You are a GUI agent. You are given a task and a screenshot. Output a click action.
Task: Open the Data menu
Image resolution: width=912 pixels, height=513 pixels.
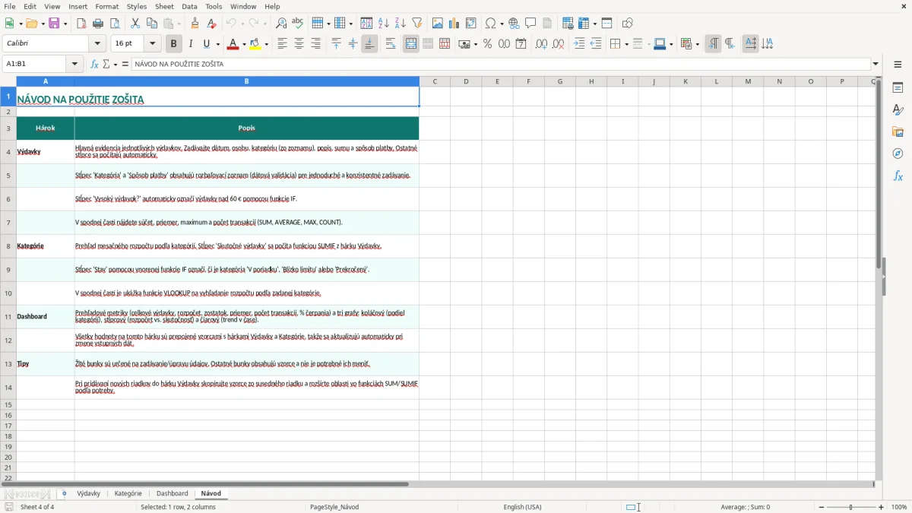tap(190, 6)
